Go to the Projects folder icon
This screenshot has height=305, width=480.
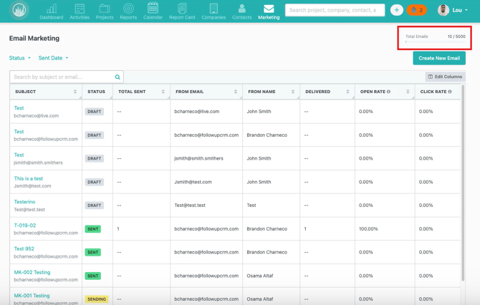105,11
